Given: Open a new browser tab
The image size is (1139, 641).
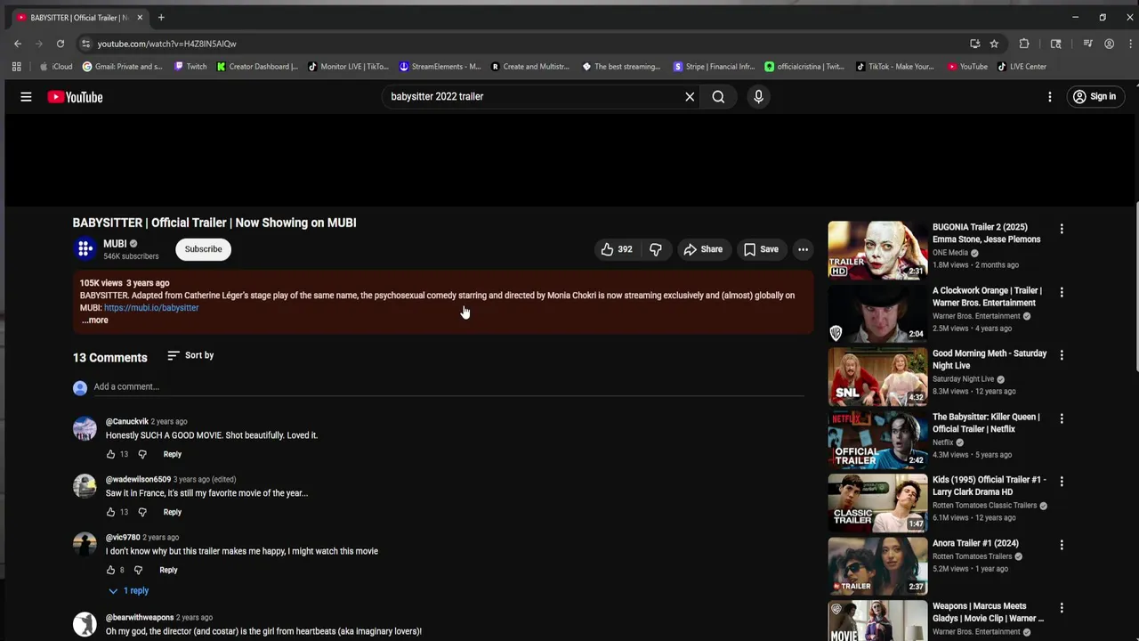Looking at the screenshot, I should click(x=161, y=18).
